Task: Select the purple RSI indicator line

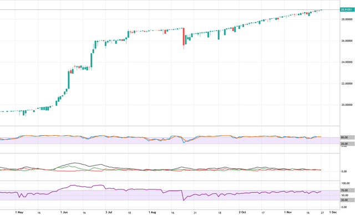Action: coord(160,193)
